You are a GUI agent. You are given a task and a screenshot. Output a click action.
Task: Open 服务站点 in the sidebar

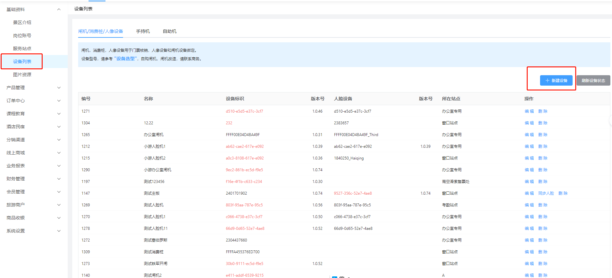pos(22,49)
